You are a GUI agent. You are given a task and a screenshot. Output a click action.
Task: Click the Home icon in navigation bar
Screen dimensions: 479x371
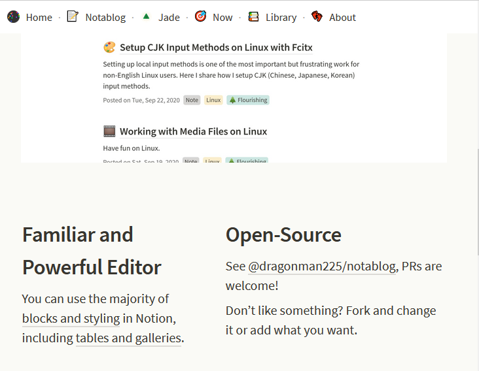(13, 17)
